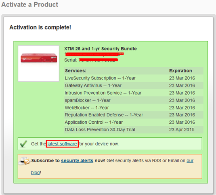Click "XTM 26 and 1-yr Security Bundle" title
This screenshot has height=195, width=216.
101,49
